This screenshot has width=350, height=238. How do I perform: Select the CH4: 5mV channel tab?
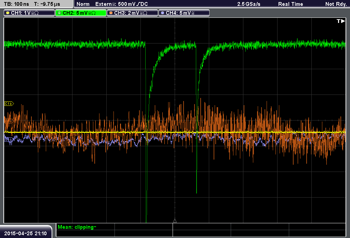pyautogui.click(x=184, y=13)
